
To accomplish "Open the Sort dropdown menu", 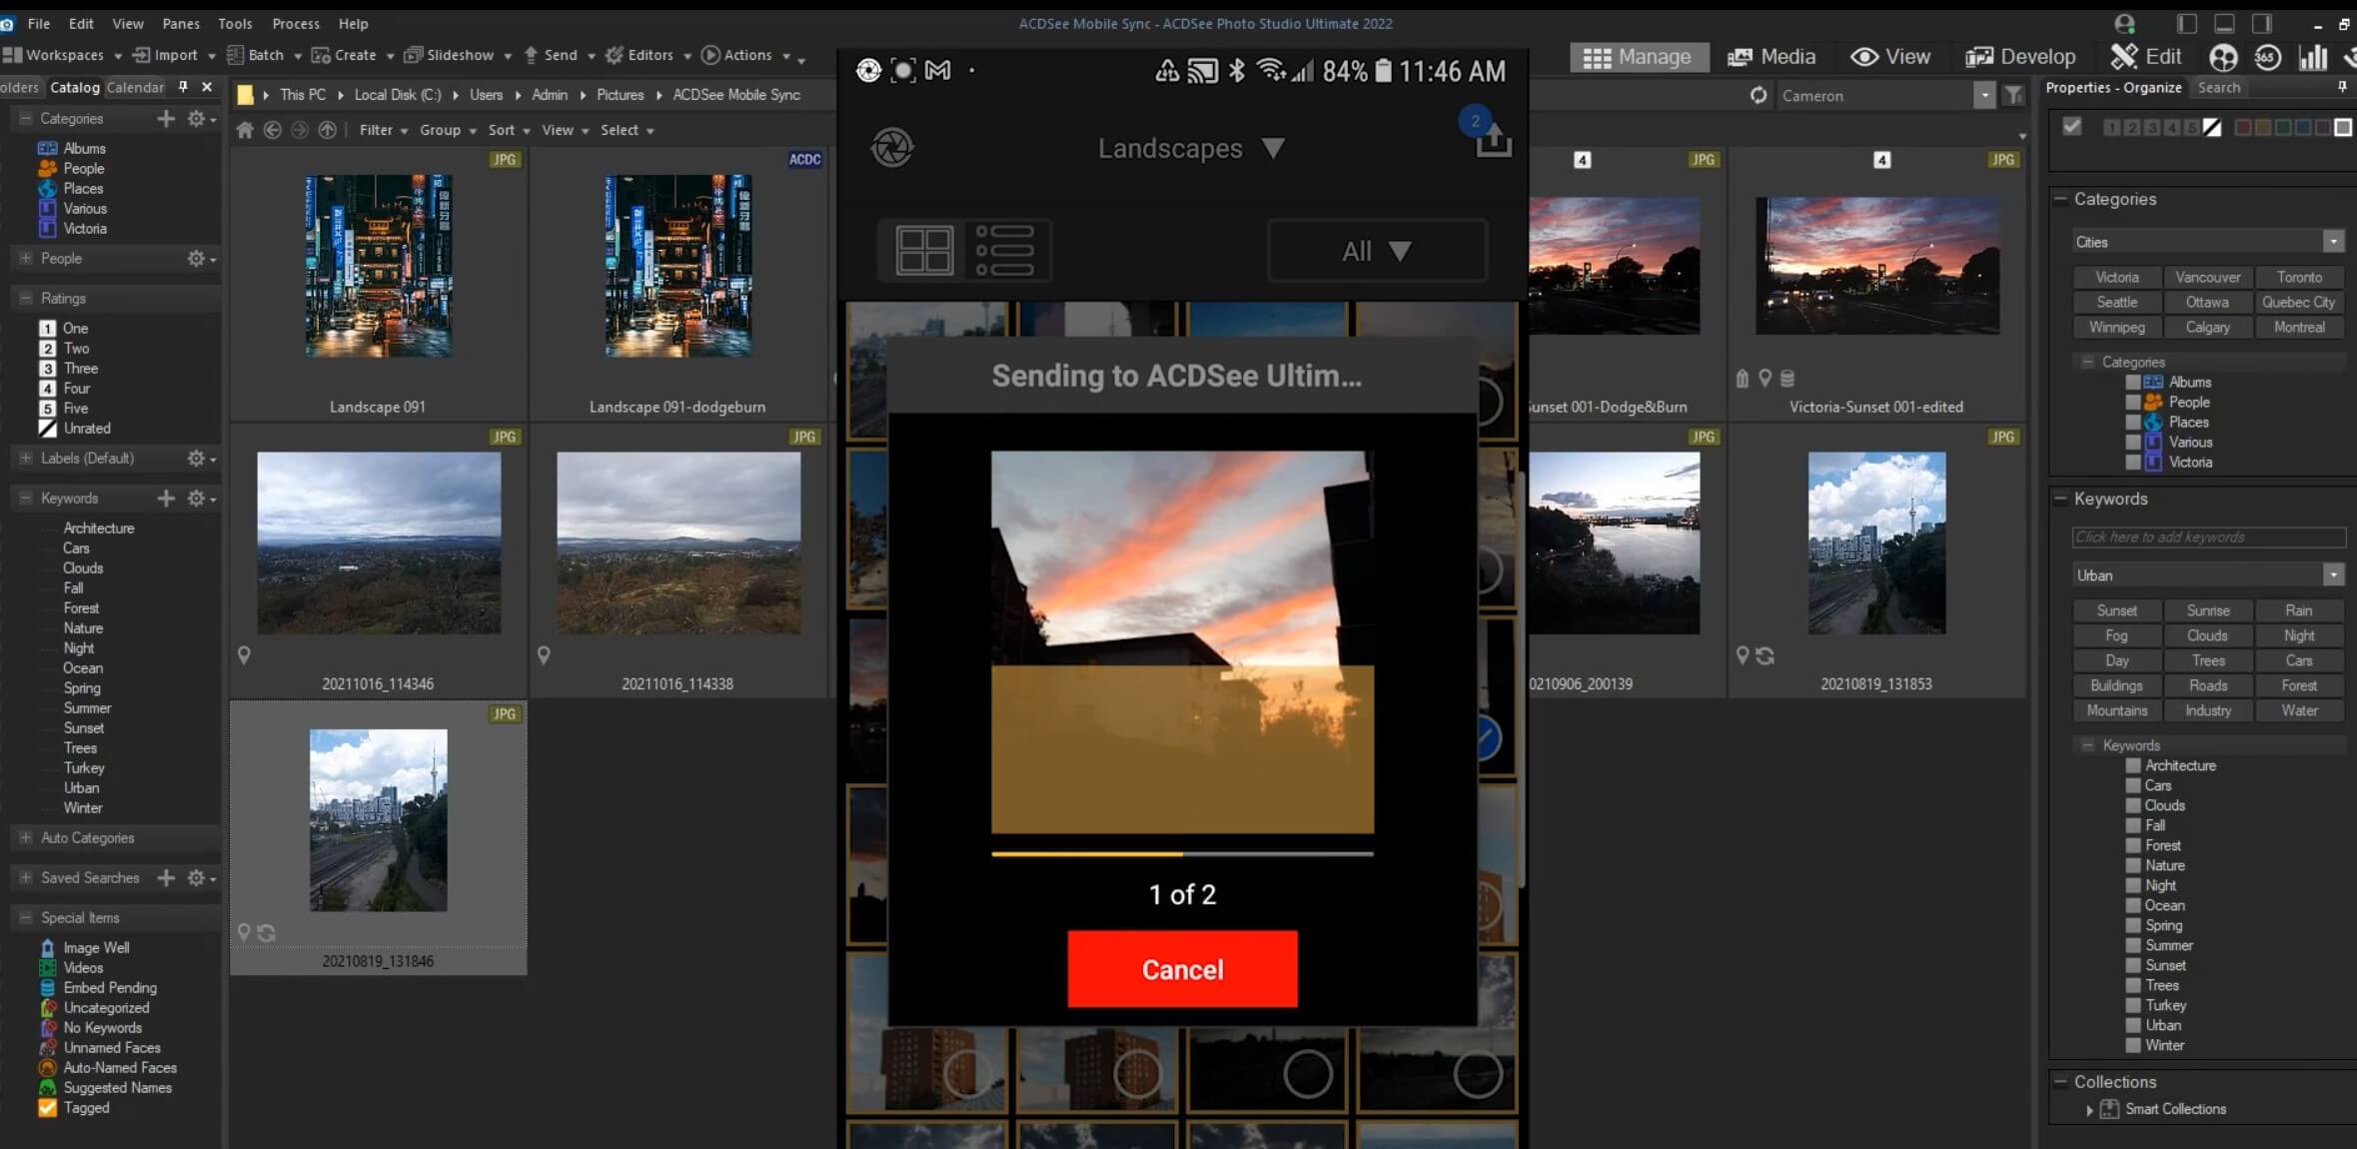I will click(509, 130).
